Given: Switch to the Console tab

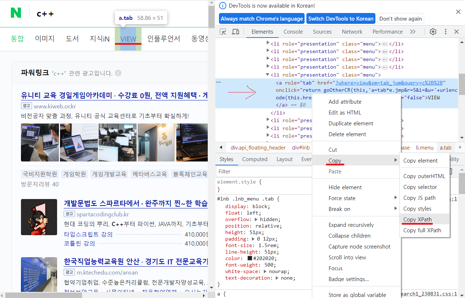Looking at the screenshot, I should pos(293,32).
